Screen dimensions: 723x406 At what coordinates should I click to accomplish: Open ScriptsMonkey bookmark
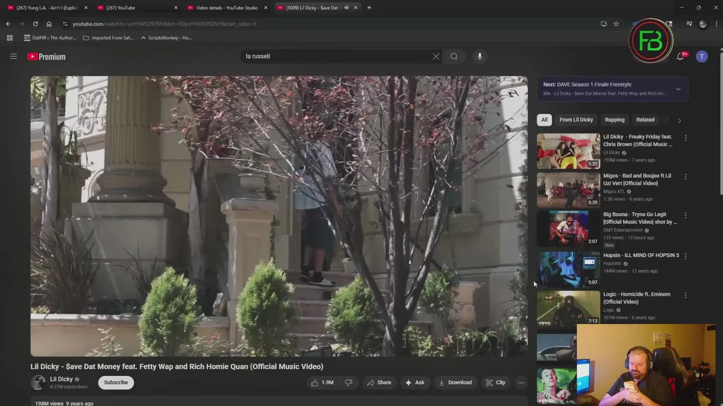pos(165,38)
